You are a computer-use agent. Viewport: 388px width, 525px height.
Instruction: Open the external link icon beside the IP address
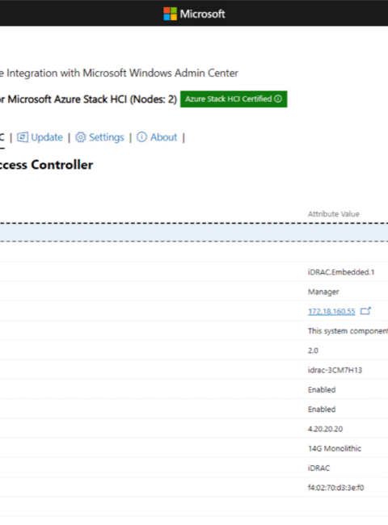click(365, 311)
